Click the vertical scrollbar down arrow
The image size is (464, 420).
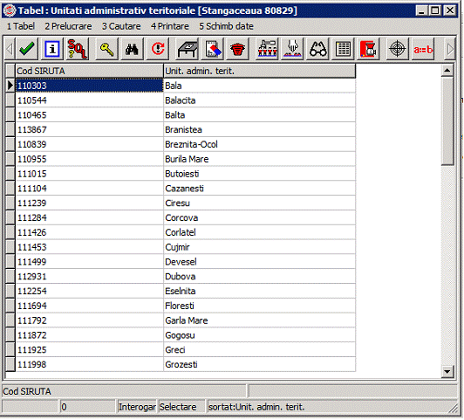[x=447, y=372]
